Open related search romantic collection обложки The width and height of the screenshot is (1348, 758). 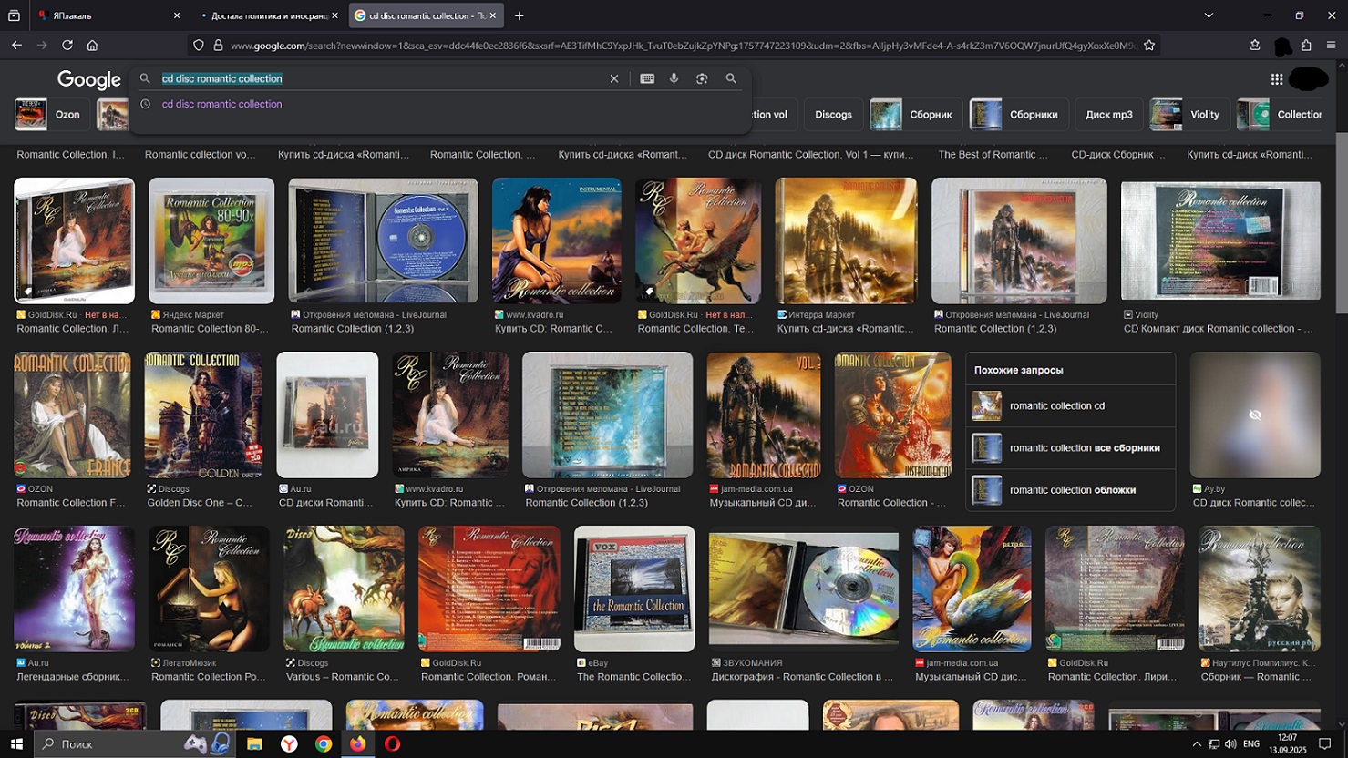1070,489
